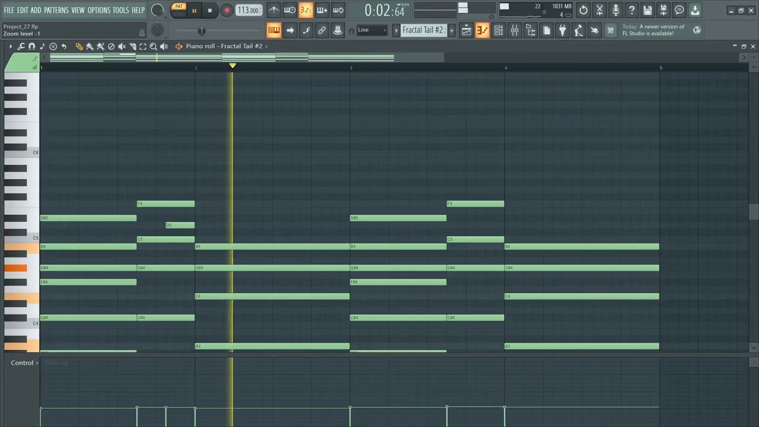Toggle overdub blend recording icon
This screenshot has height=427, width=759.
[x=321, y=10]
